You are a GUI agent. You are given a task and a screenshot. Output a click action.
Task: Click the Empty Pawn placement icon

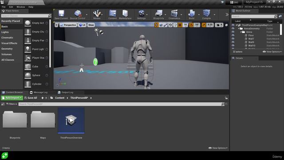[x=28, y=40]
